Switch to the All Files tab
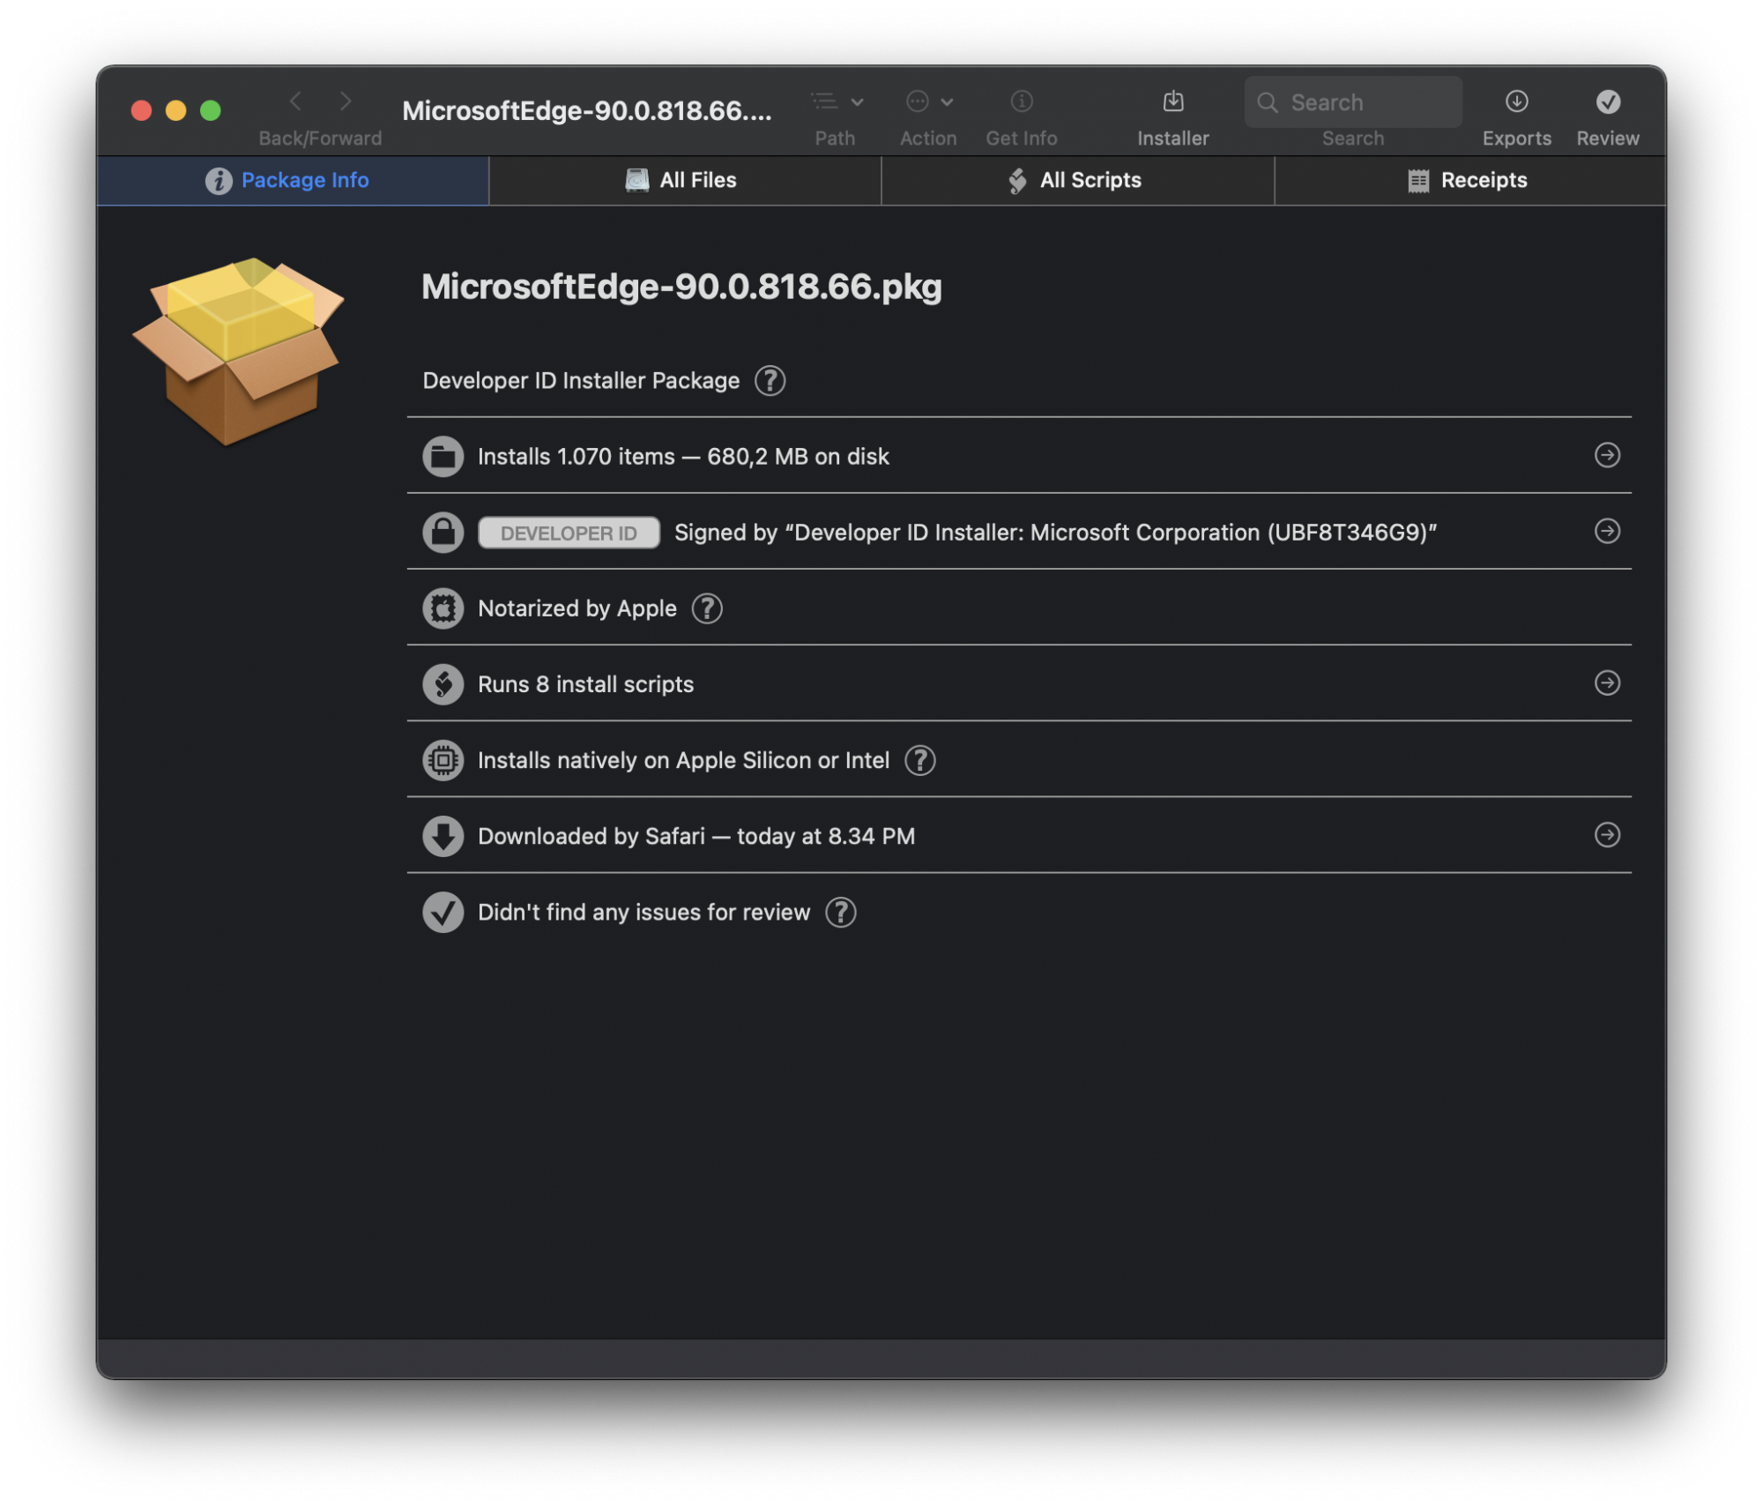The height and width of the screenshot is (1507, 1763). [x=685, y=181]
